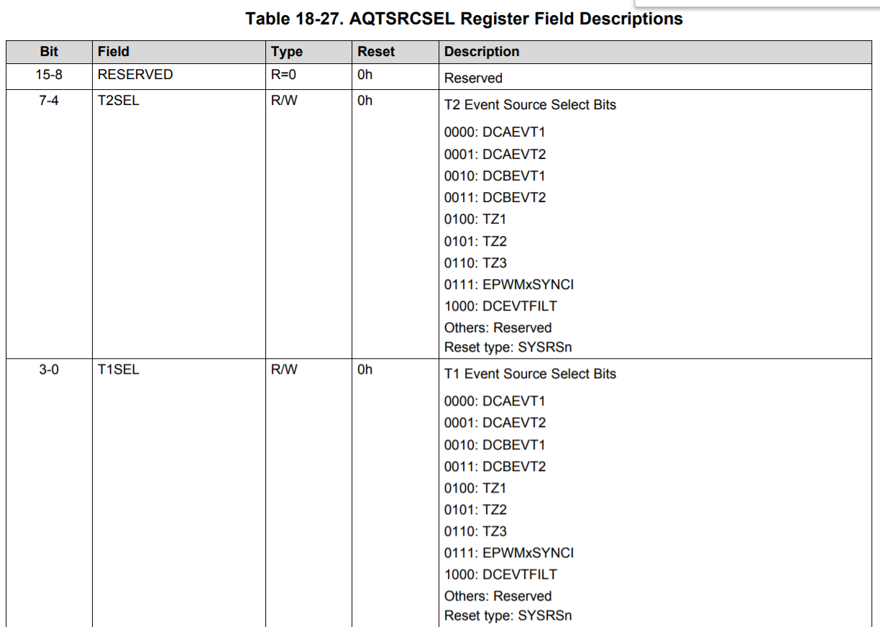Click the bit range 15-8 cell
The height and width of the screenshot is (627, 880).
[x=49, y=75]
